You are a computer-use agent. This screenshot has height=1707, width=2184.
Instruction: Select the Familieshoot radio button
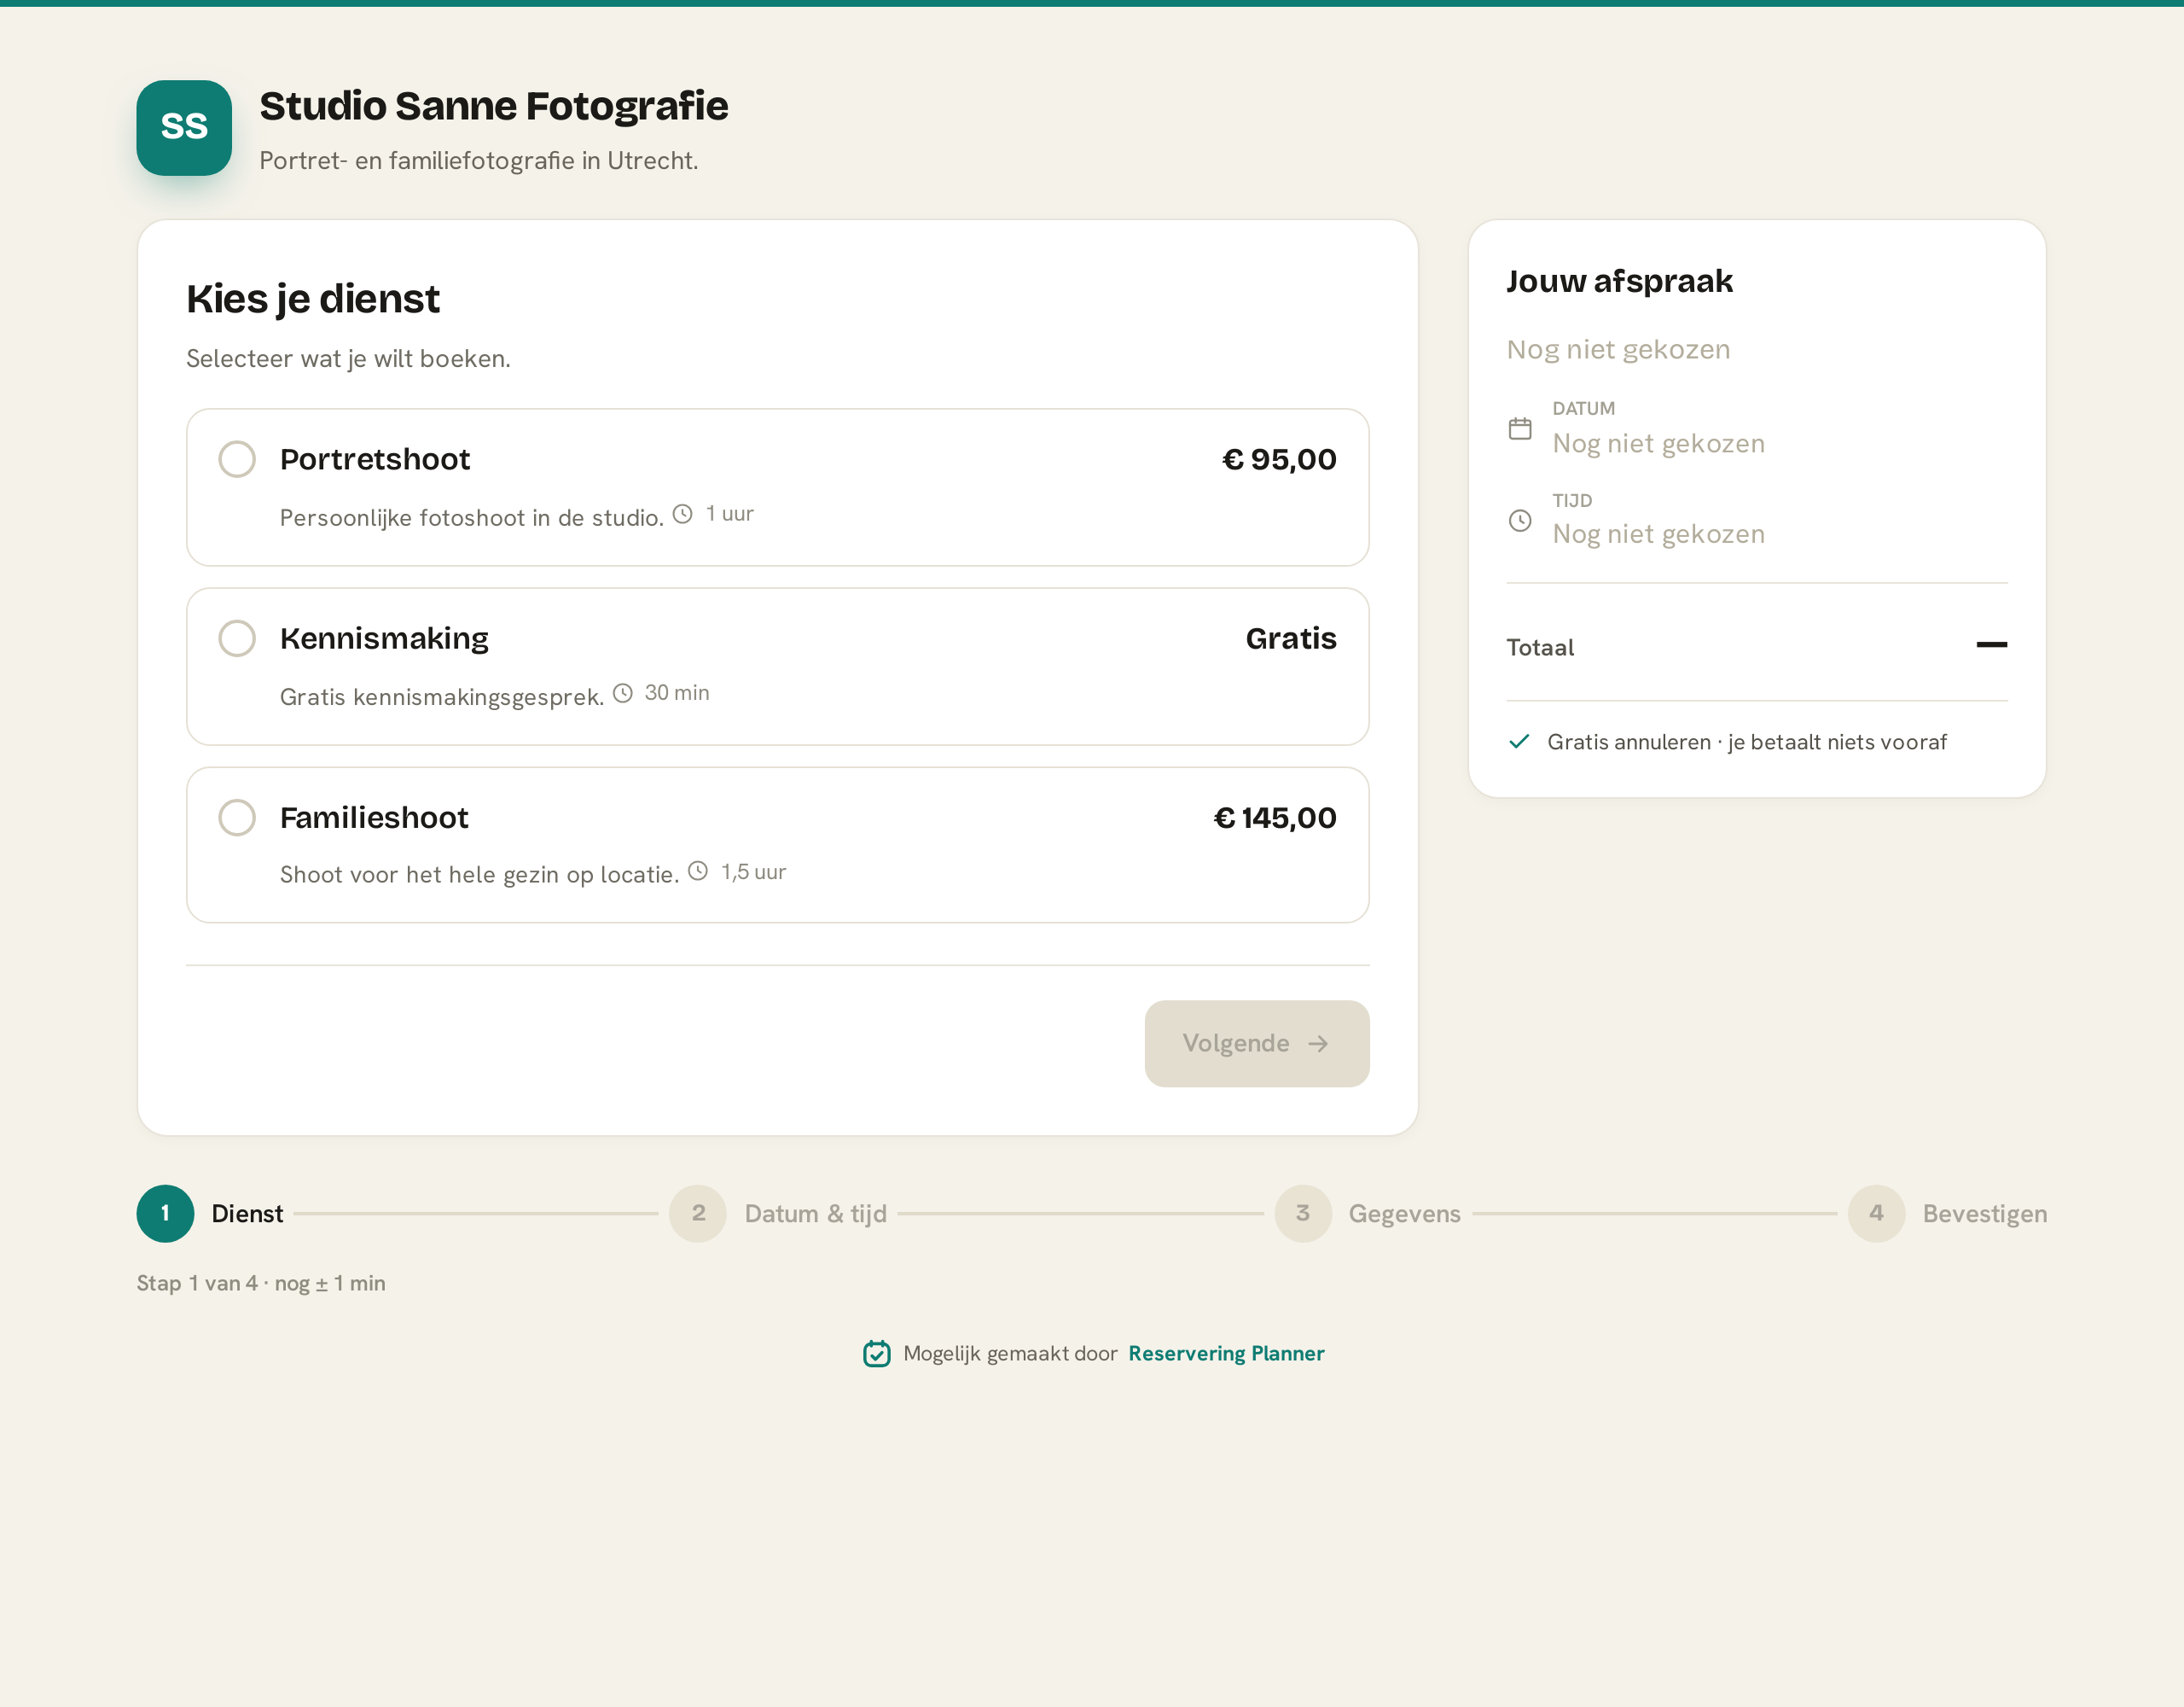coord(237,818)
